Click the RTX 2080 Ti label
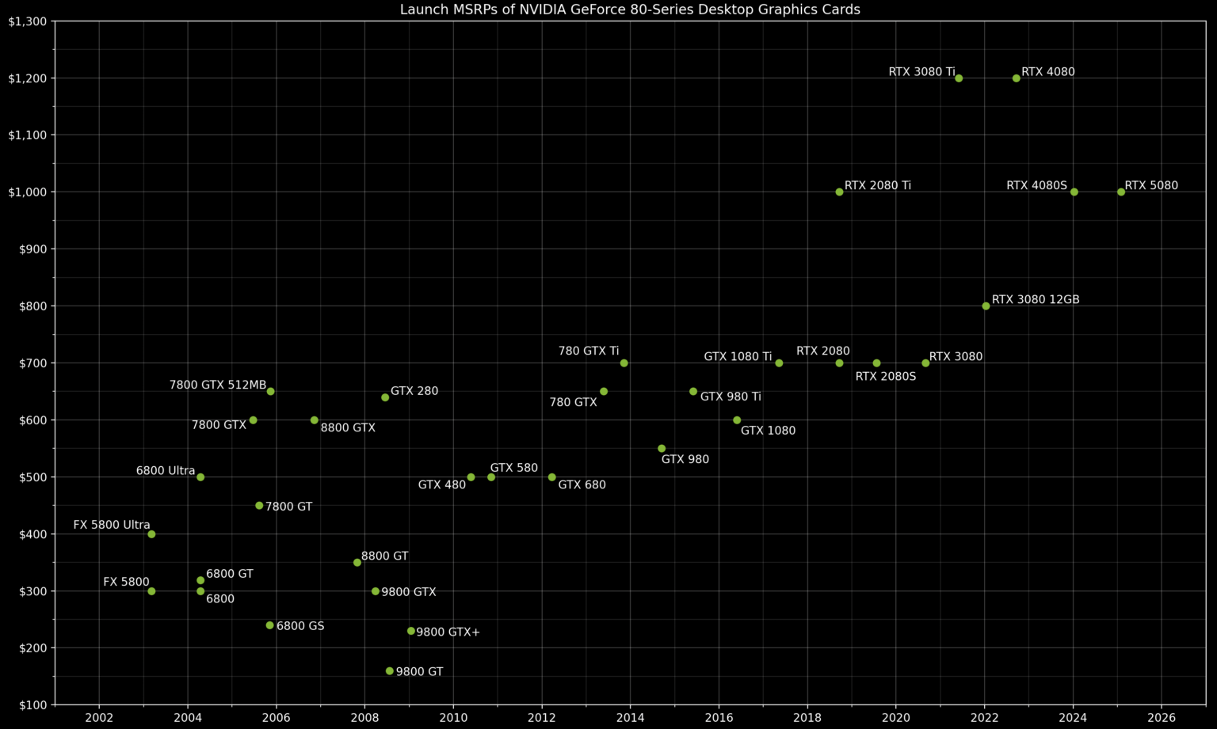Image resolution: width=1217 pixels, height=729 pixels. (878, 186)
